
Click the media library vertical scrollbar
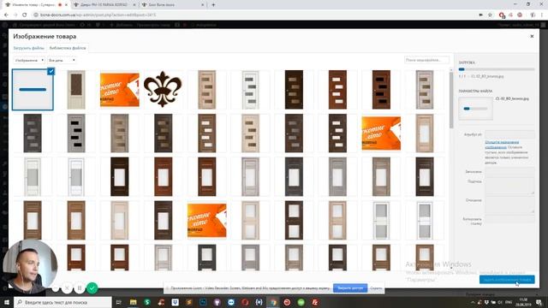[x=451, y=100]
